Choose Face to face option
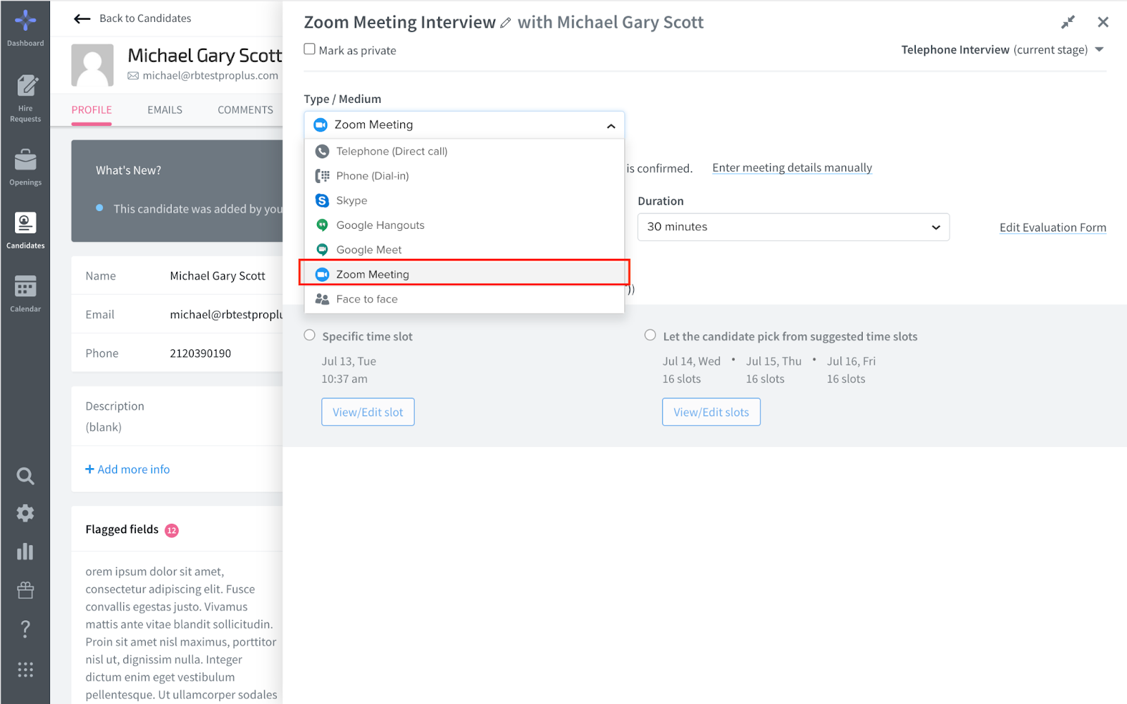The image size is (1127, 704). [464, 299]
